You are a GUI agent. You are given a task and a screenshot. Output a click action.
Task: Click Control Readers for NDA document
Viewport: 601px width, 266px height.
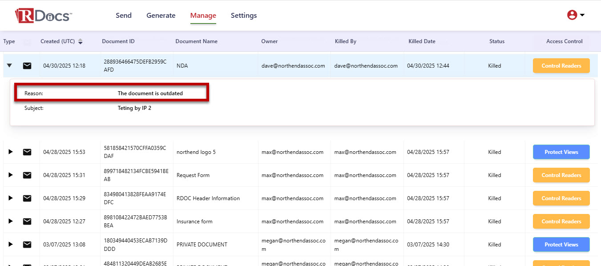click(561, 66)
